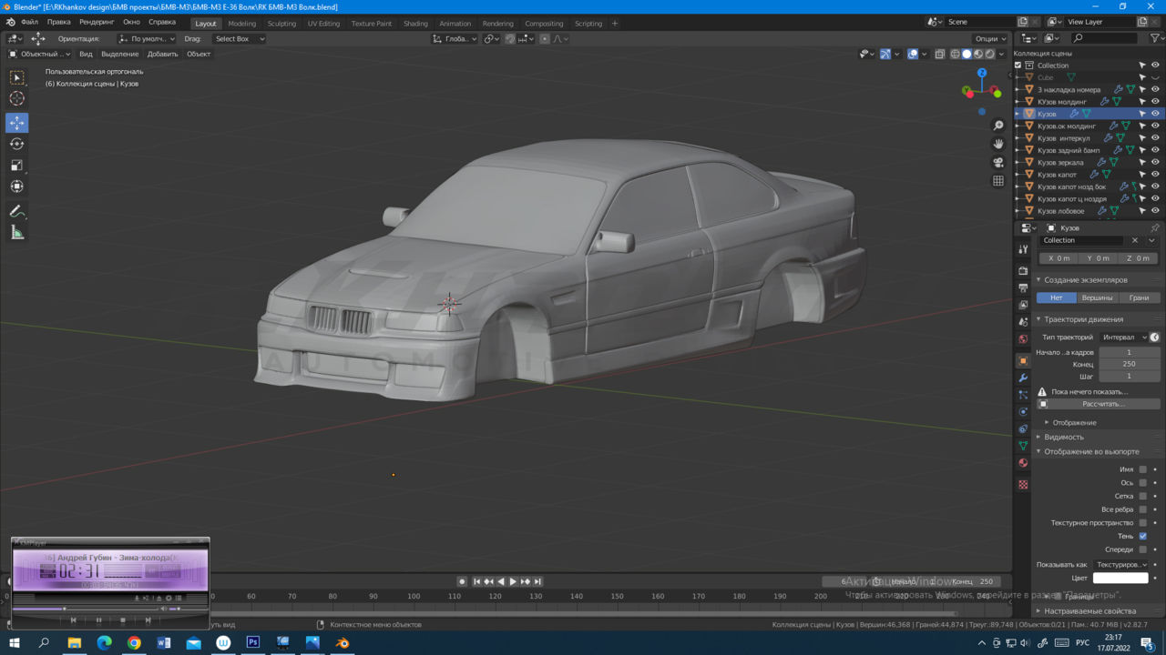The width and height of the screenshot is (1166, 655).
Task: Open Object Data mesh properties tab
Action: [1023, 446]
